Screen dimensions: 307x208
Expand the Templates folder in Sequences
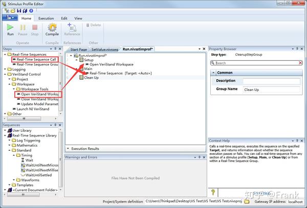pyautogui.click(x=9, y=185)
